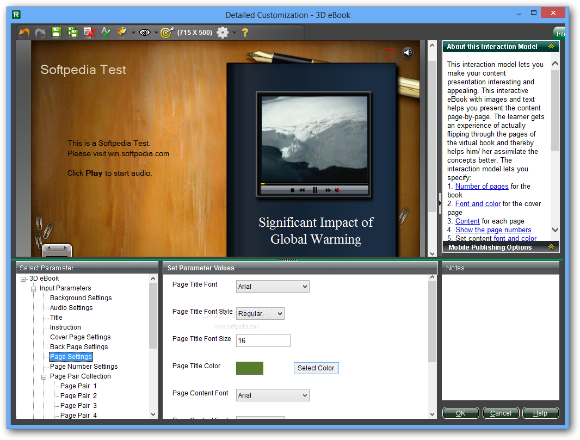The image size is (580, 440).
Task: Open the gear settings icon in toolbar
Action: pos(223,33)
